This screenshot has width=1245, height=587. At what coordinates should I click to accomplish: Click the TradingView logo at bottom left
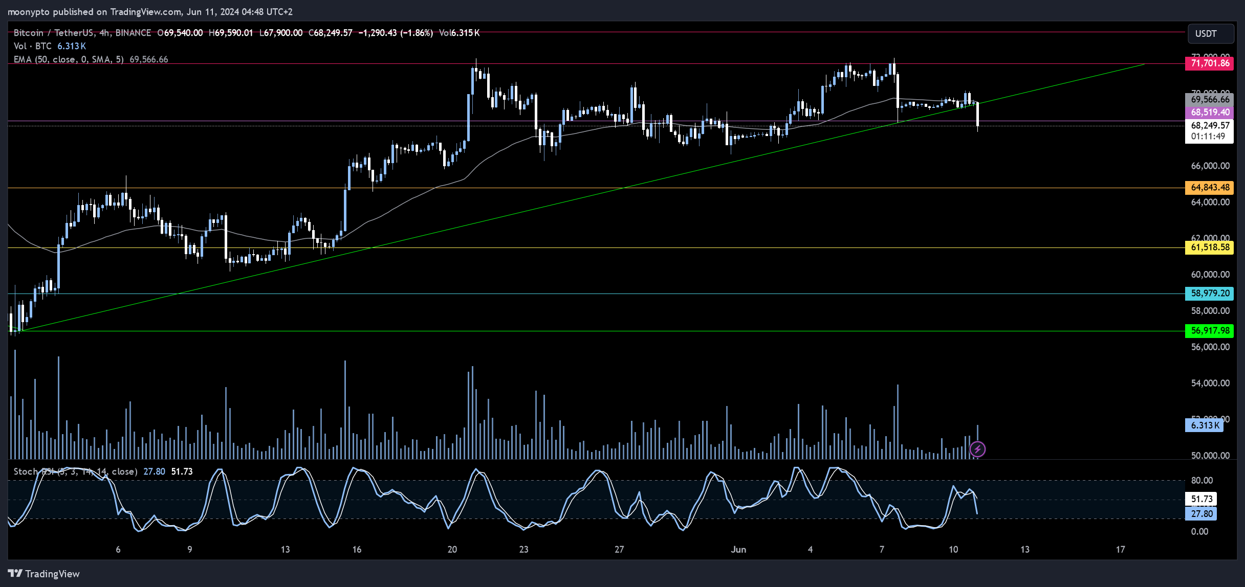(44, 574)
